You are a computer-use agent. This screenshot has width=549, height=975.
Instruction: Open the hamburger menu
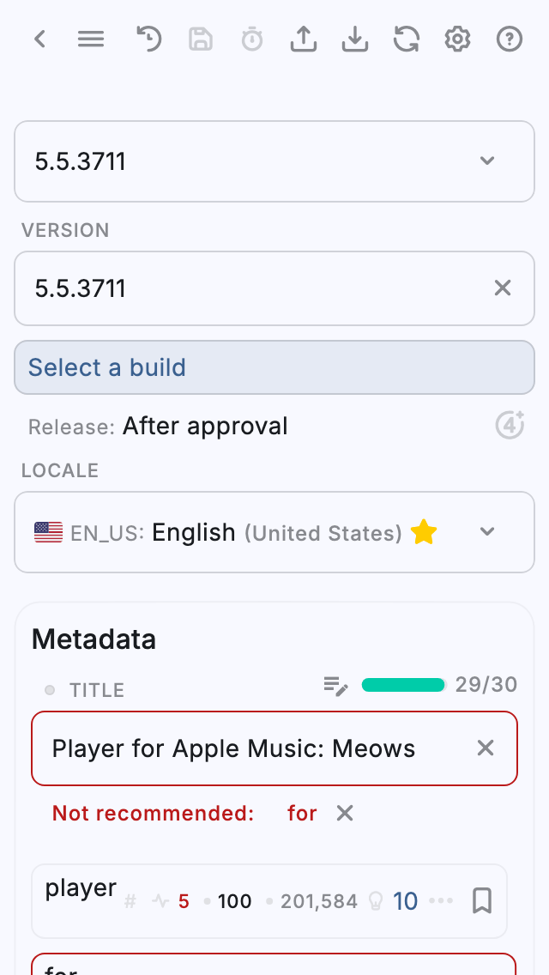pyautogui.click(x=91, y=39)
